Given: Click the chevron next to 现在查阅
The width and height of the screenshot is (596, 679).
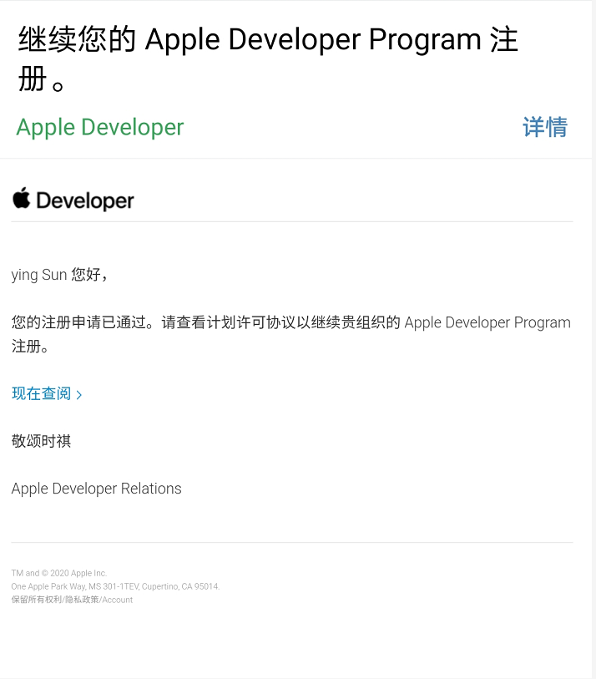Looking at the screenshot, I should click(x=78, y=394).
